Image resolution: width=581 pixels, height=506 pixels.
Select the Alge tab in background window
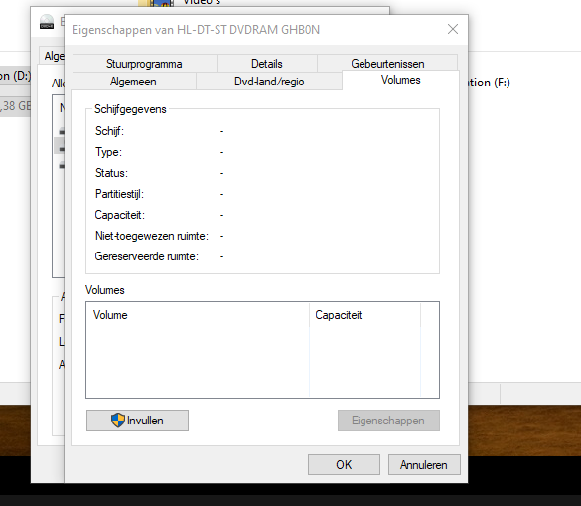point(53,56)
